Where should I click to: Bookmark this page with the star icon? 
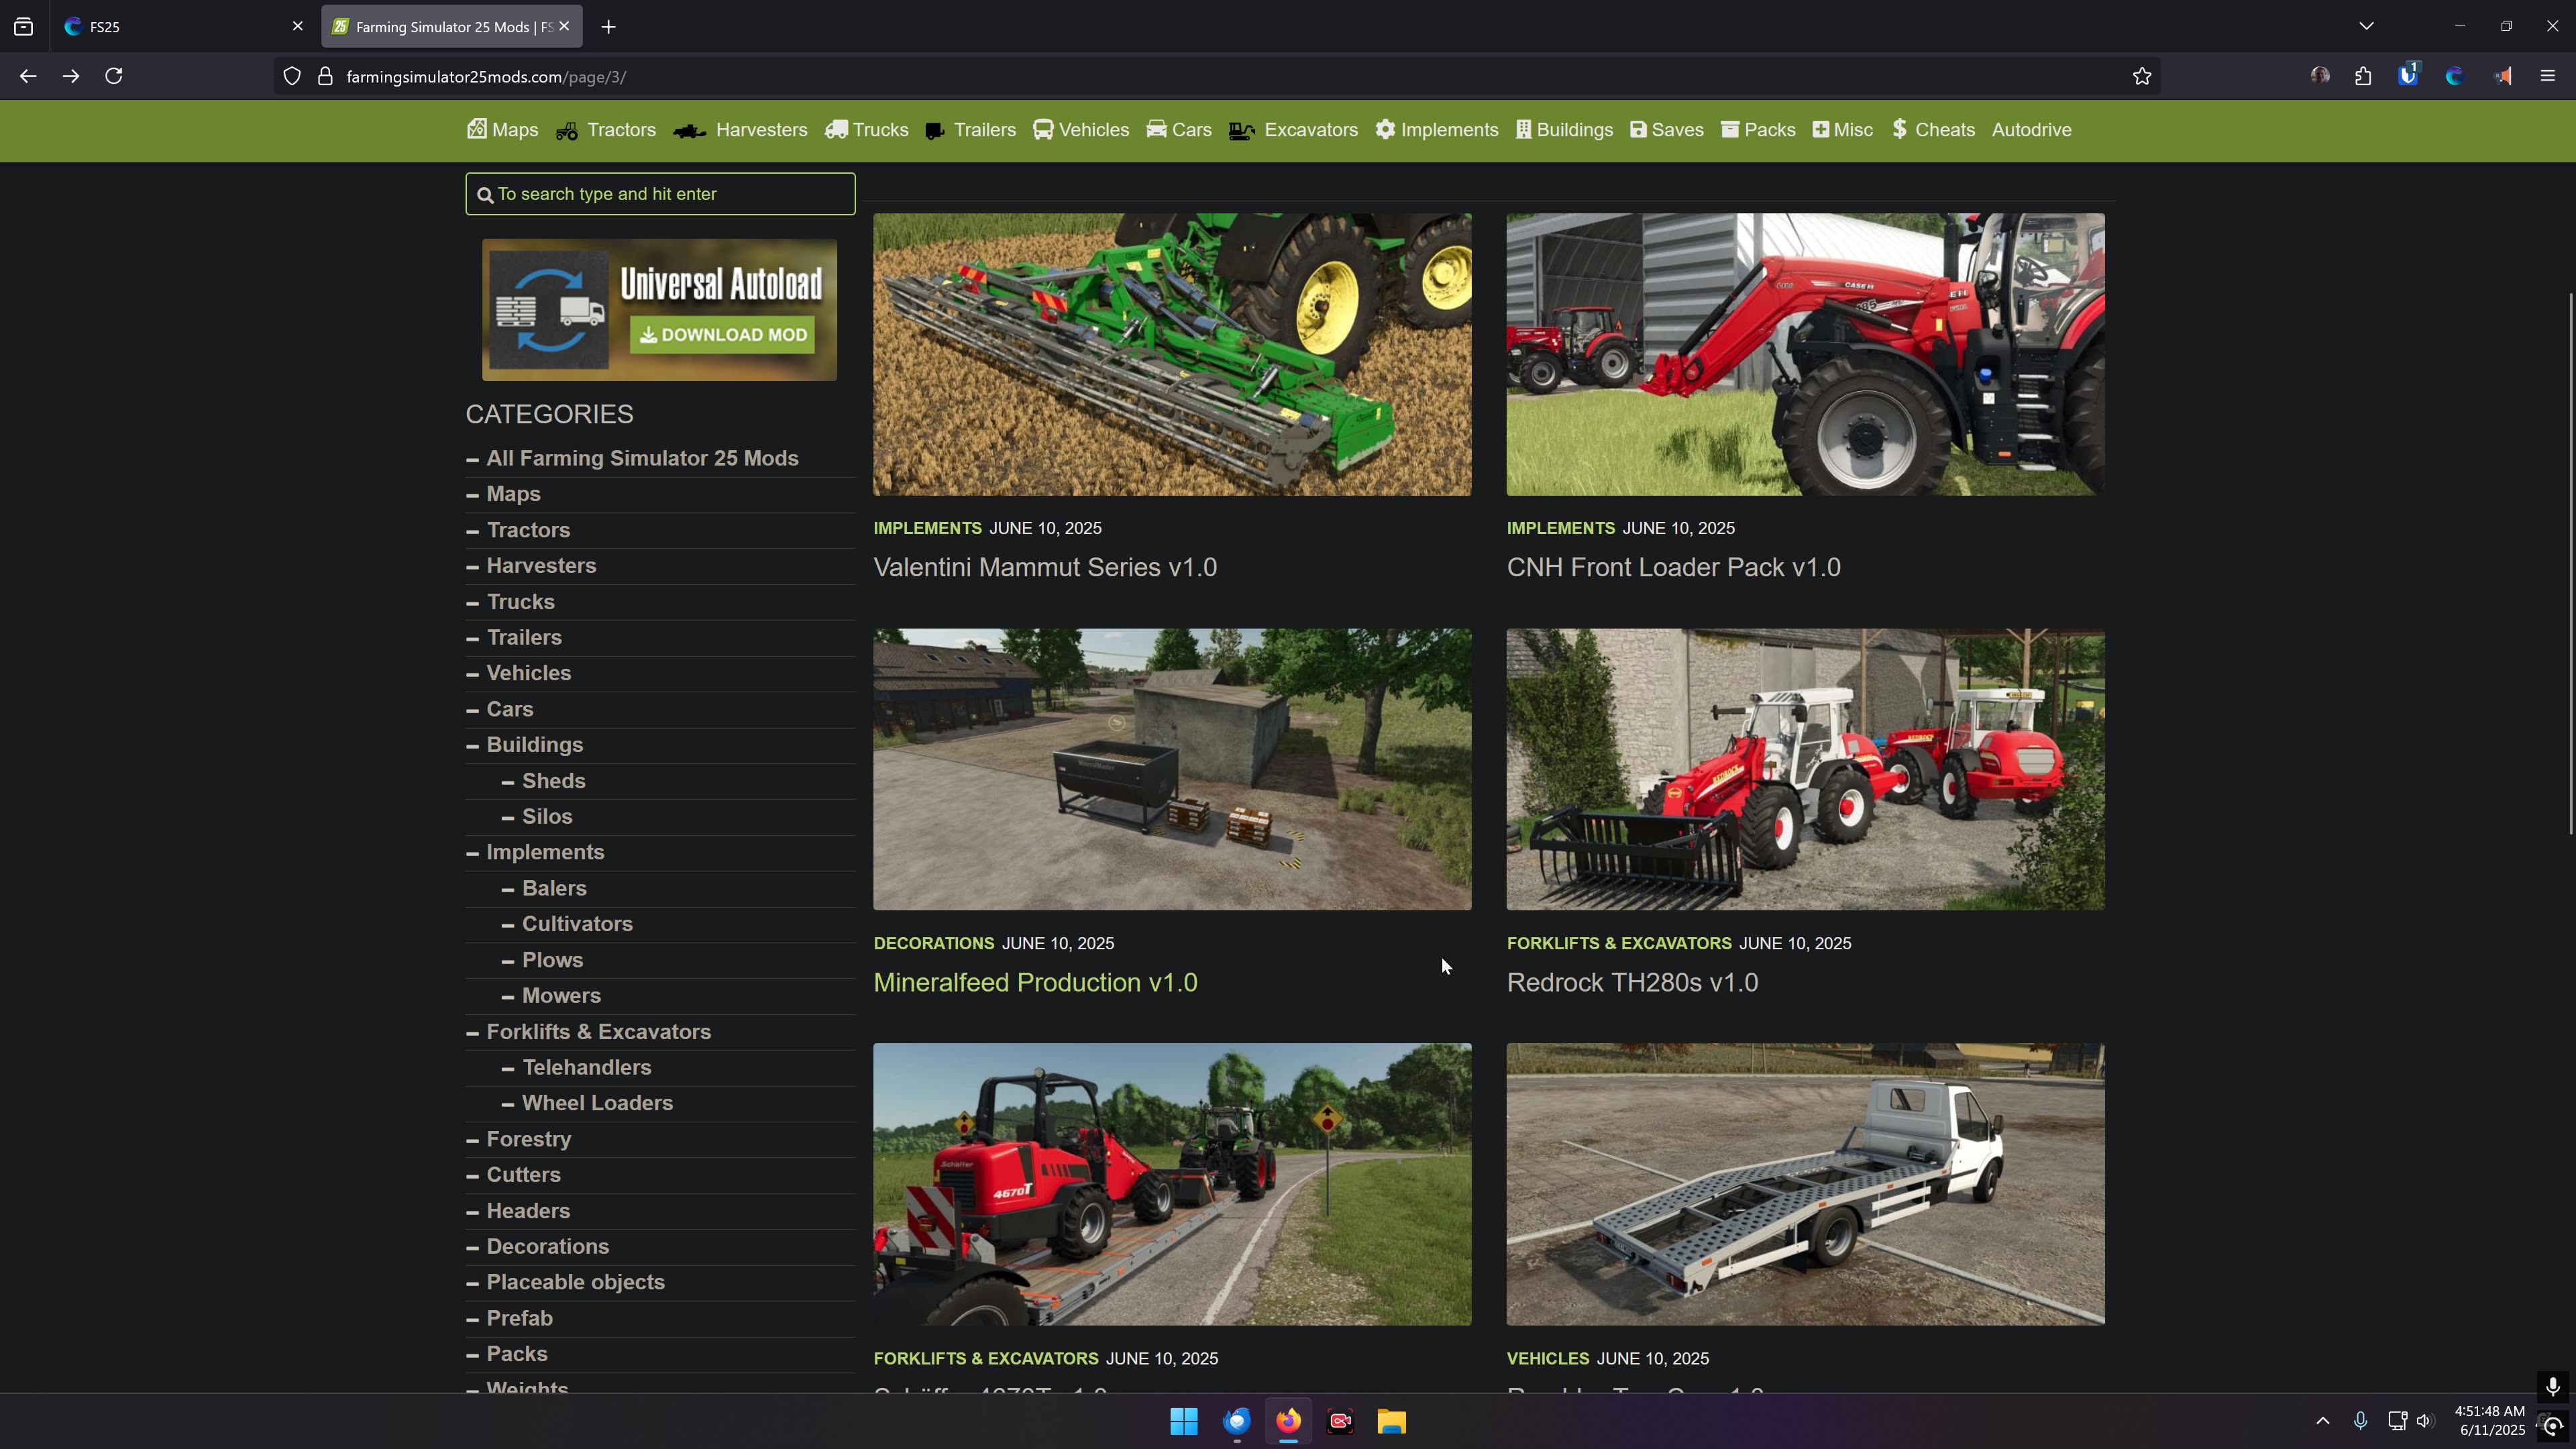[2141, 76]
